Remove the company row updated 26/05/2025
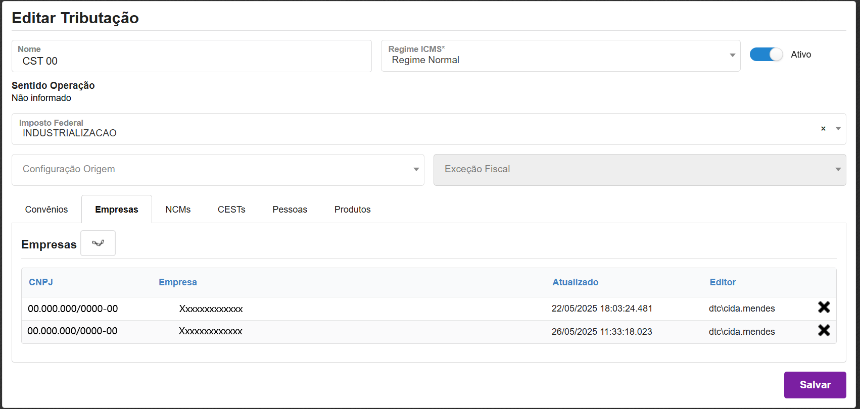Viewport: 860px width, 409px height. click(x=824, y=331)
